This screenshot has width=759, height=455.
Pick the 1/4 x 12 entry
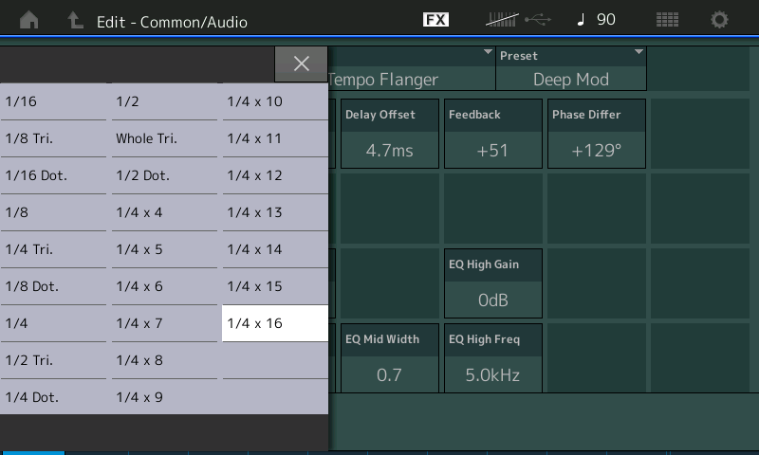(x=275, y=175)
